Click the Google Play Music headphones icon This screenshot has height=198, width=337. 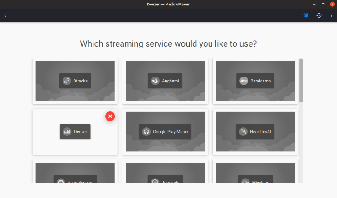click(x=146, y=132)
